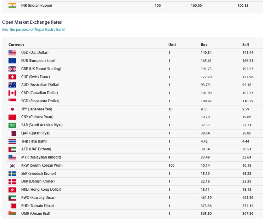Click the European Union flag icon
The image size is (263, 219).
point(12,61)
